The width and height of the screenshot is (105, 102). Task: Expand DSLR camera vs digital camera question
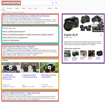(x=30, y=35)
